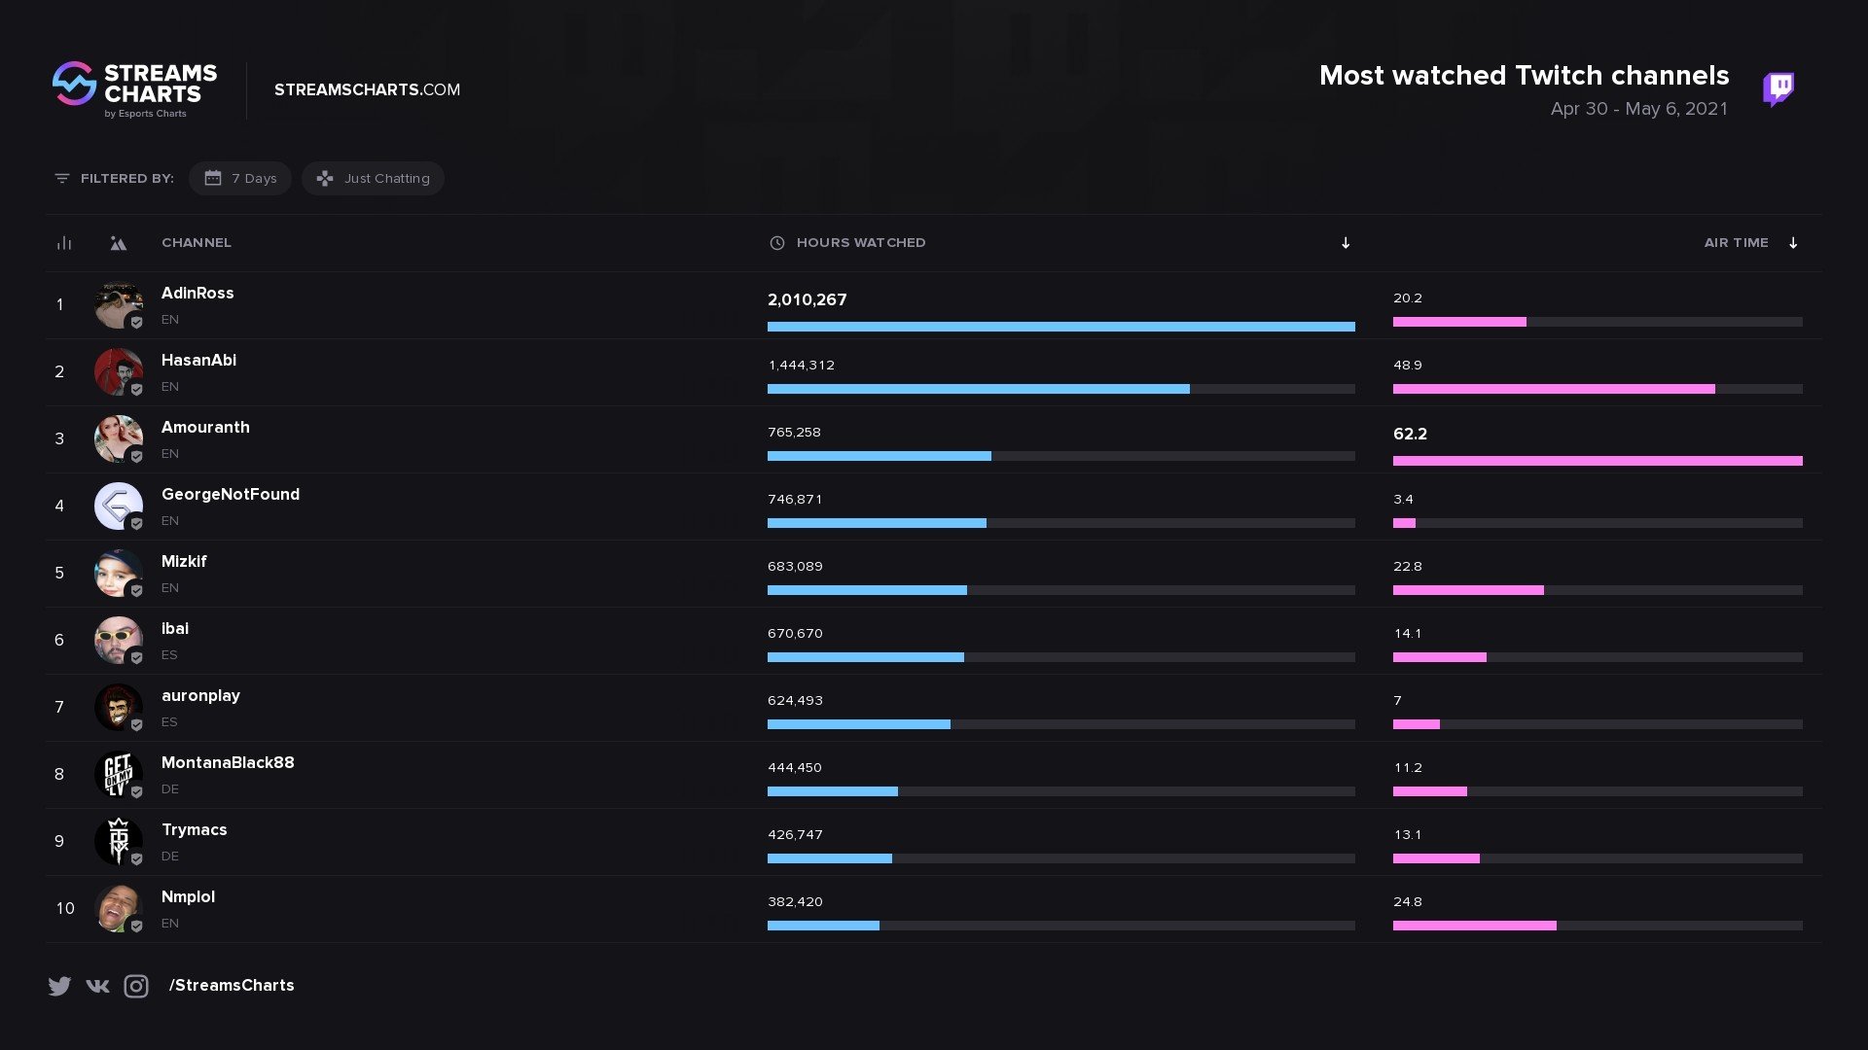Toggle the Just Chatting filter chip
Viewport: 1868px width, 1050px height.
pyautogui.click(x=373, y=178)
